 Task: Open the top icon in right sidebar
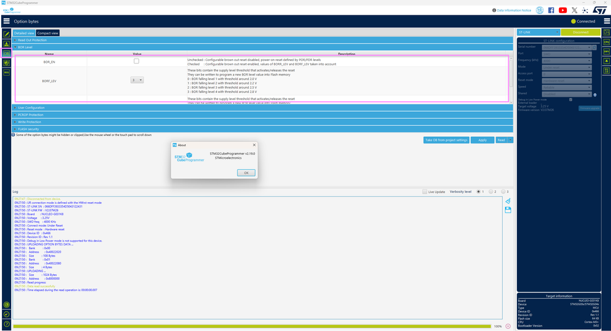(606, 32)
